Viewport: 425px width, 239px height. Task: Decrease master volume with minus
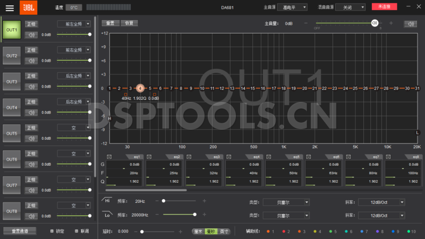[306, 23]
